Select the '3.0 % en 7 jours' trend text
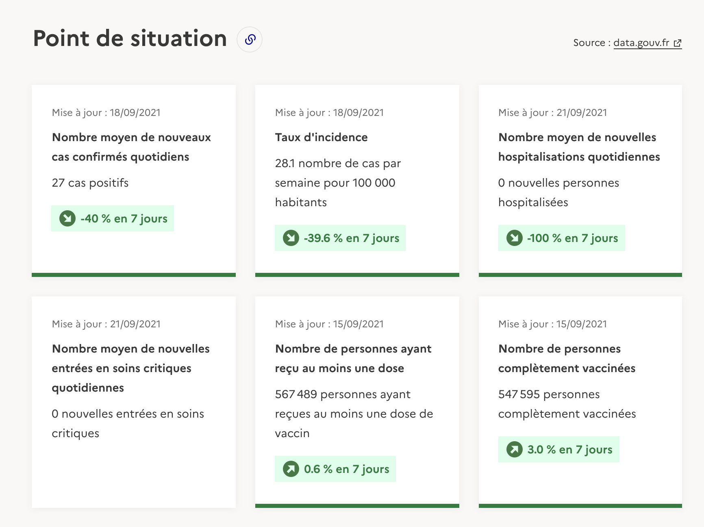This screenshot has width=704, height=527. (570, 449)
